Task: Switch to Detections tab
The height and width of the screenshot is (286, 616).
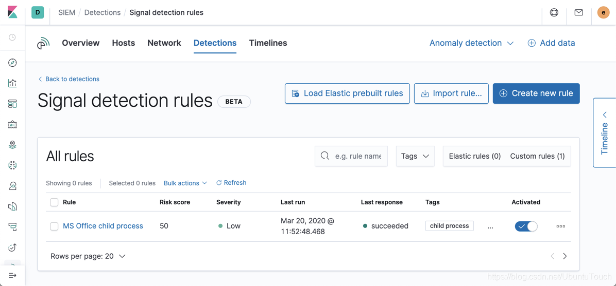Action: (215, 43)
